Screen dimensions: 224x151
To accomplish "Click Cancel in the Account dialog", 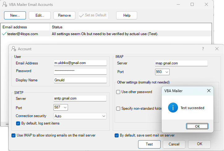I will [174, 144].
